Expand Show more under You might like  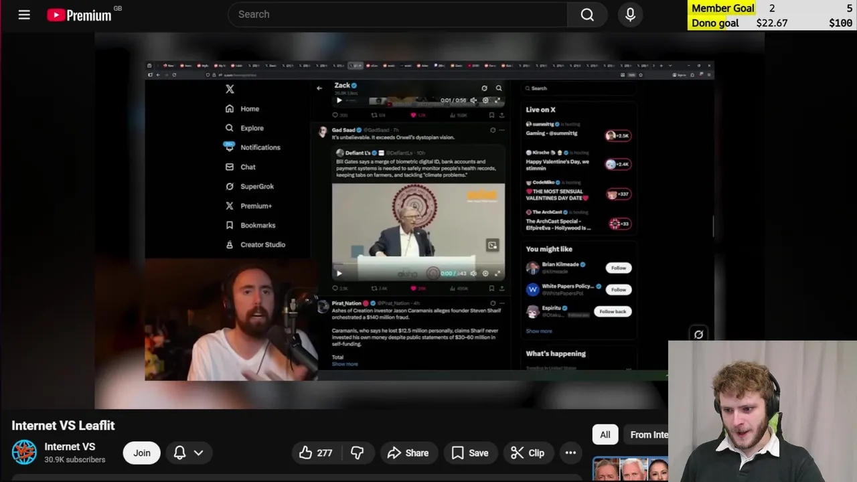pyautogui.click(x=539, y=331)
